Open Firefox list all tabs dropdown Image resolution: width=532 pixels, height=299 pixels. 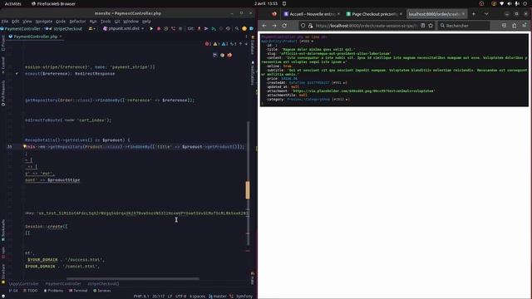486,14
